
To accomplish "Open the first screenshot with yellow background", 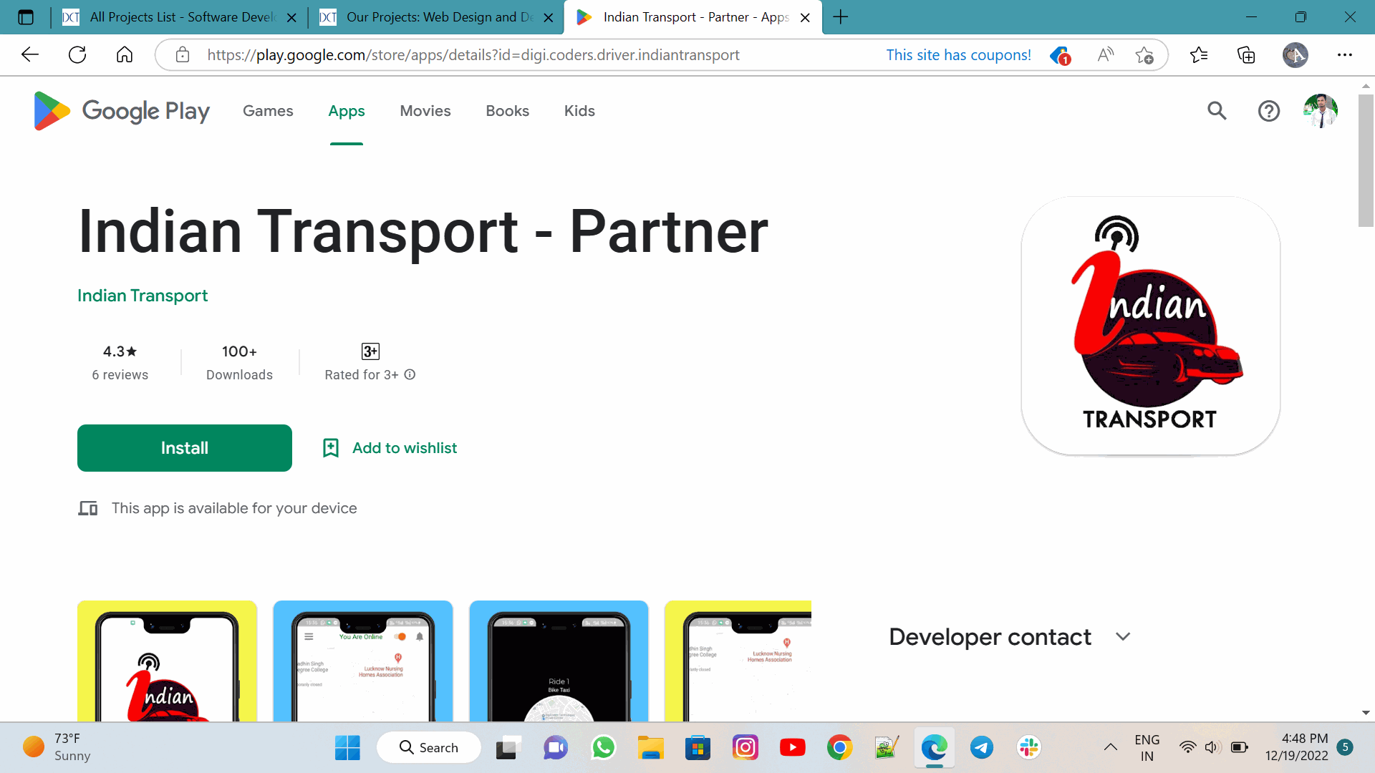I will point(167,661).
